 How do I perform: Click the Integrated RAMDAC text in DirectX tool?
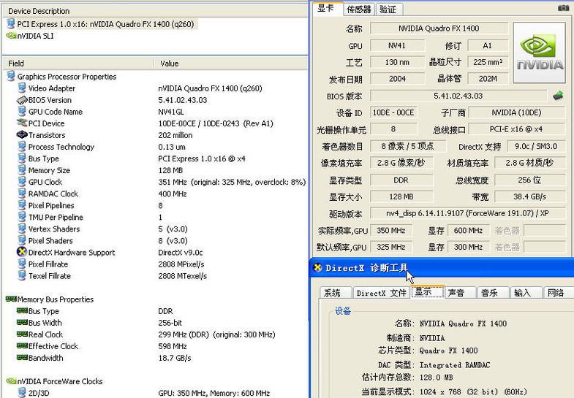click(455, 364)
